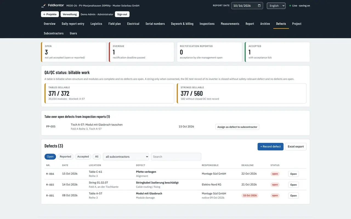This screenshot has height=219, width=351.
Task: Open the Inspections tab
Action: (207, 24)
